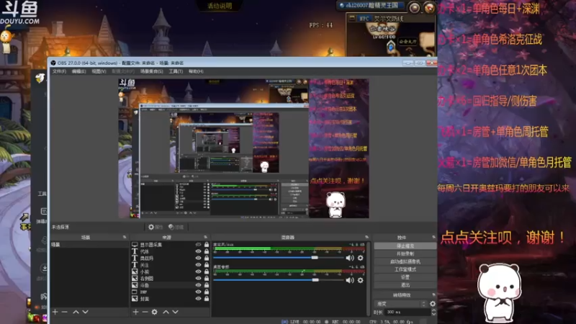Viewport: 576px width, 324px height.
Task: Open the 文件(F) menu
Action: [59, 71]
